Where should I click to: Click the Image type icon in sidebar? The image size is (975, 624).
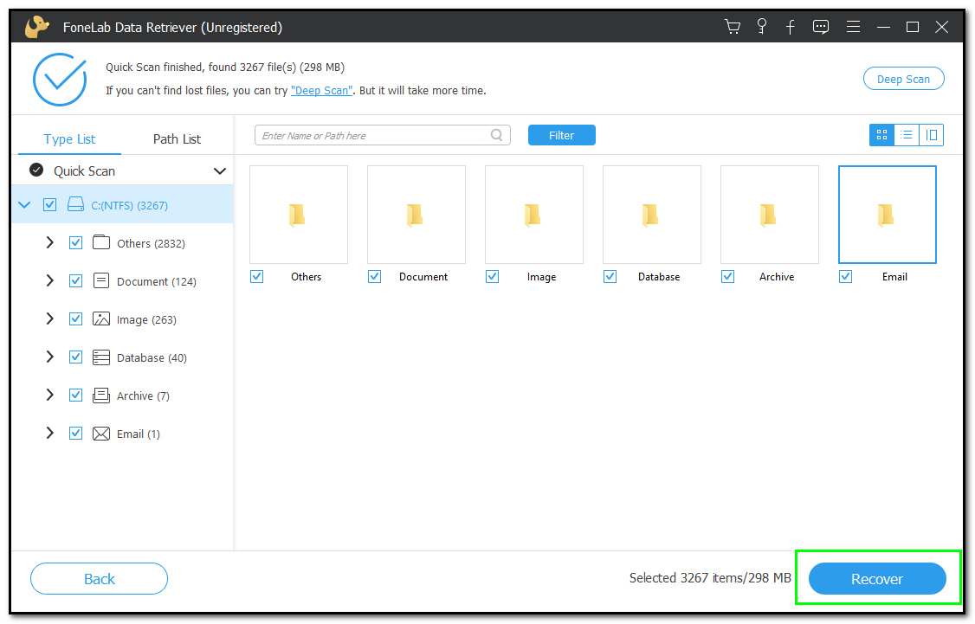101,318
